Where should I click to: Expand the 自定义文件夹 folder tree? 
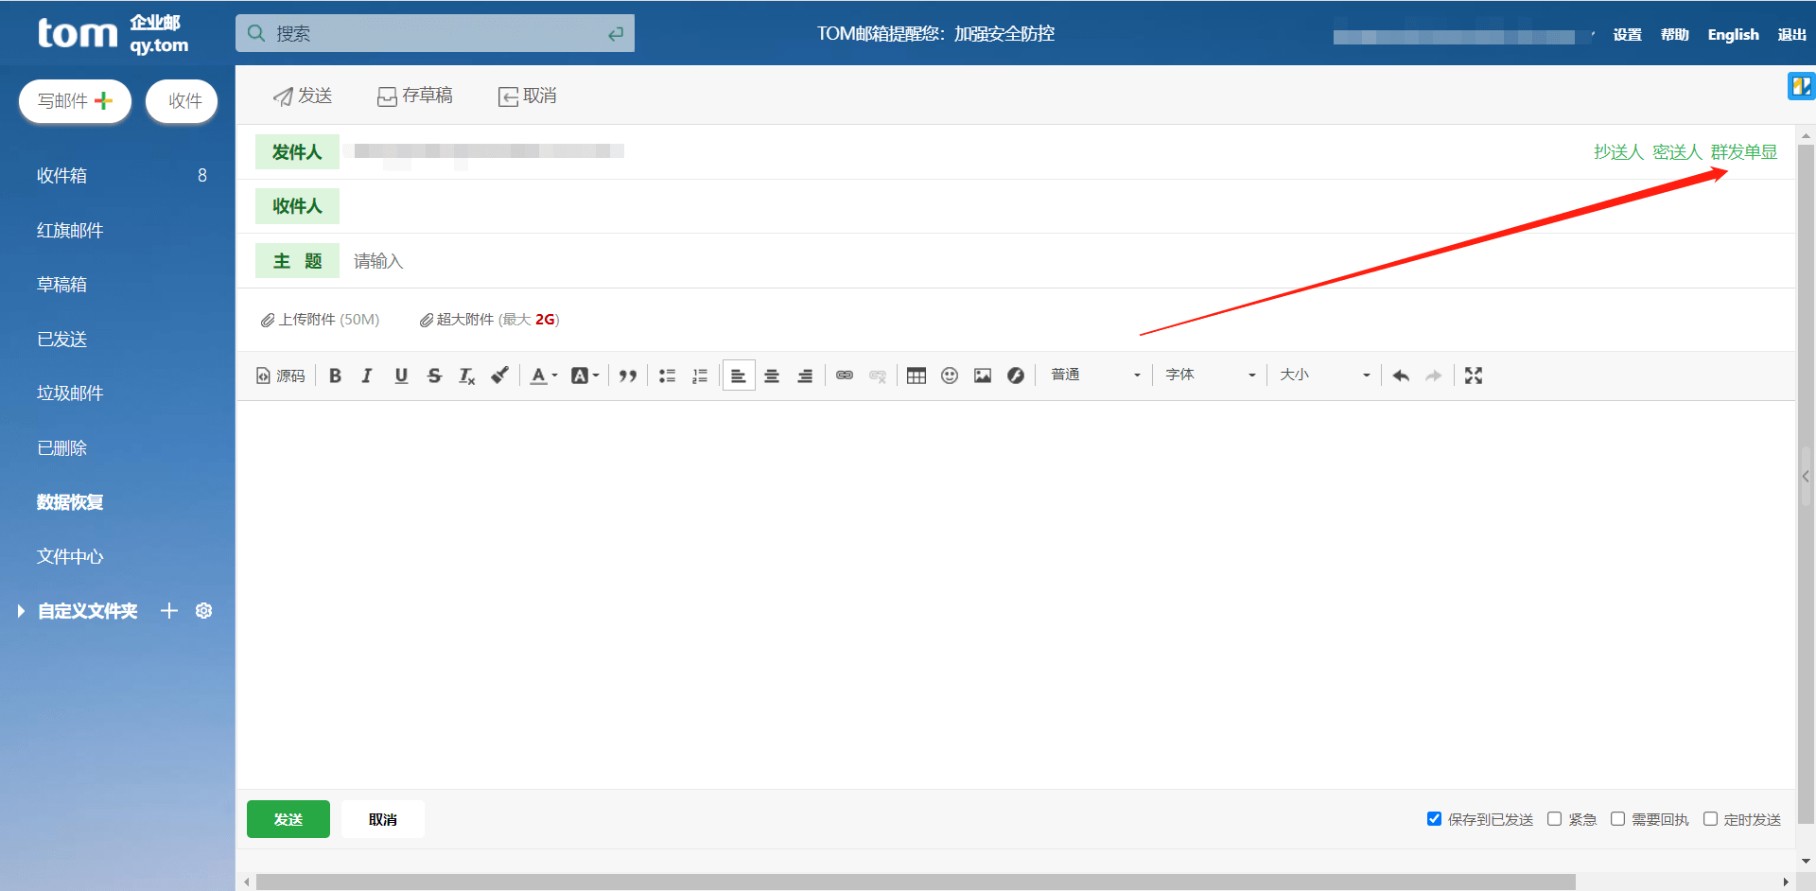[x=21, y=611]
